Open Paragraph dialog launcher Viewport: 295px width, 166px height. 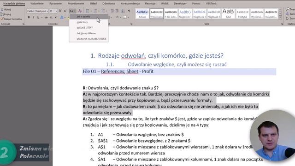point(131,24)
